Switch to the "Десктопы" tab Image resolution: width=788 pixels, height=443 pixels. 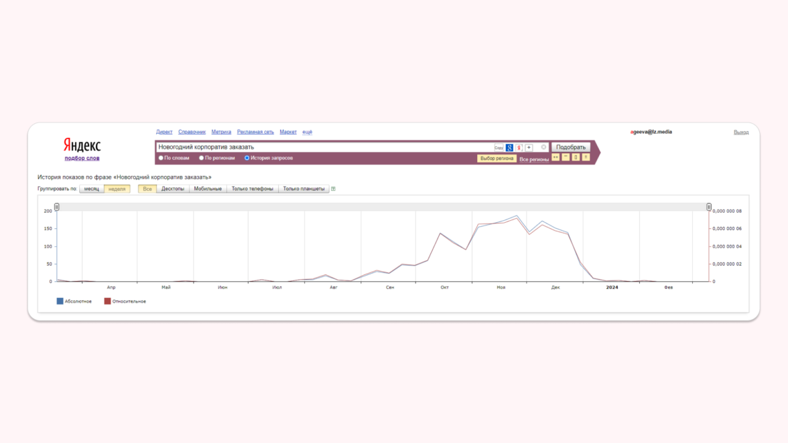coord(173,189)
